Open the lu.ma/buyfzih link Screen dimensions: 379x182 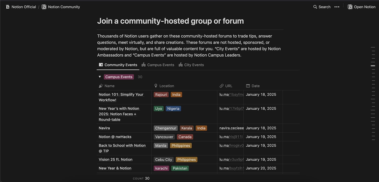coord(231,168)
